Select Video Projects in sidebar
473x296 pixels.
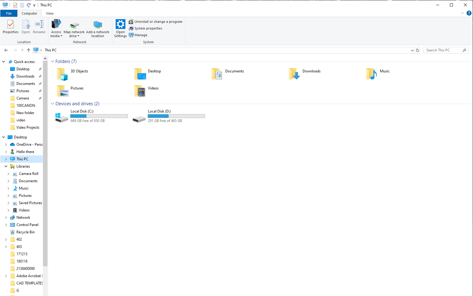click(28, 127)
